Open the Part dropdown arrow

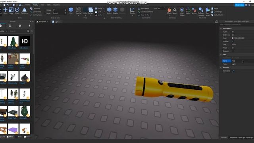[71, 15]
